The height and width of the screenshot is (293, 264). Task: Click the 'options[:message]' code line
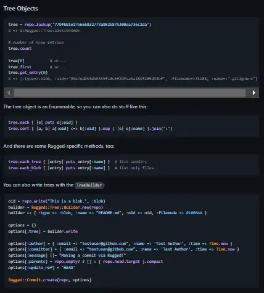67,255
